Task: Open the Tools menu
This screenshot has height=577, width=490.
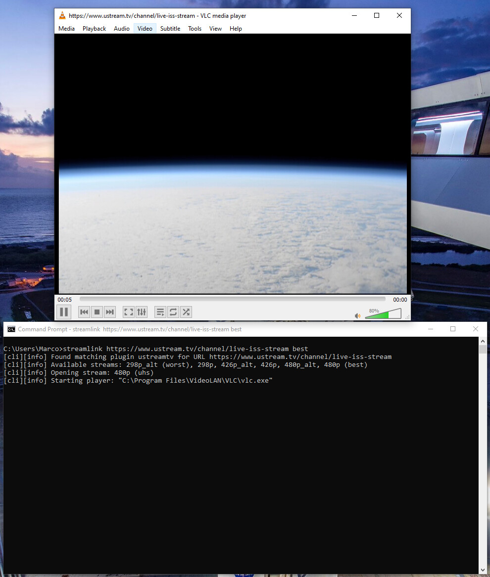Action: click(x=195, y=29)
